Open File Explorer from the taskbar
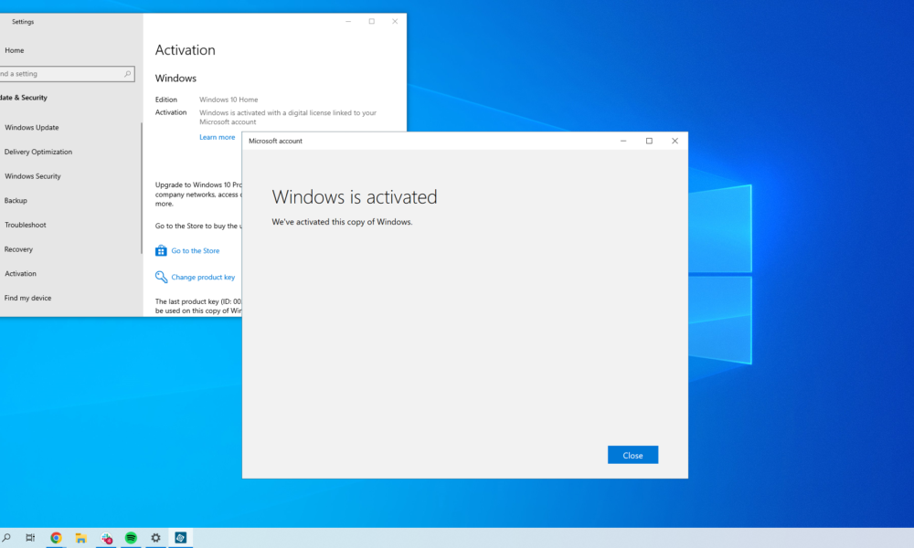 point(80,538)
